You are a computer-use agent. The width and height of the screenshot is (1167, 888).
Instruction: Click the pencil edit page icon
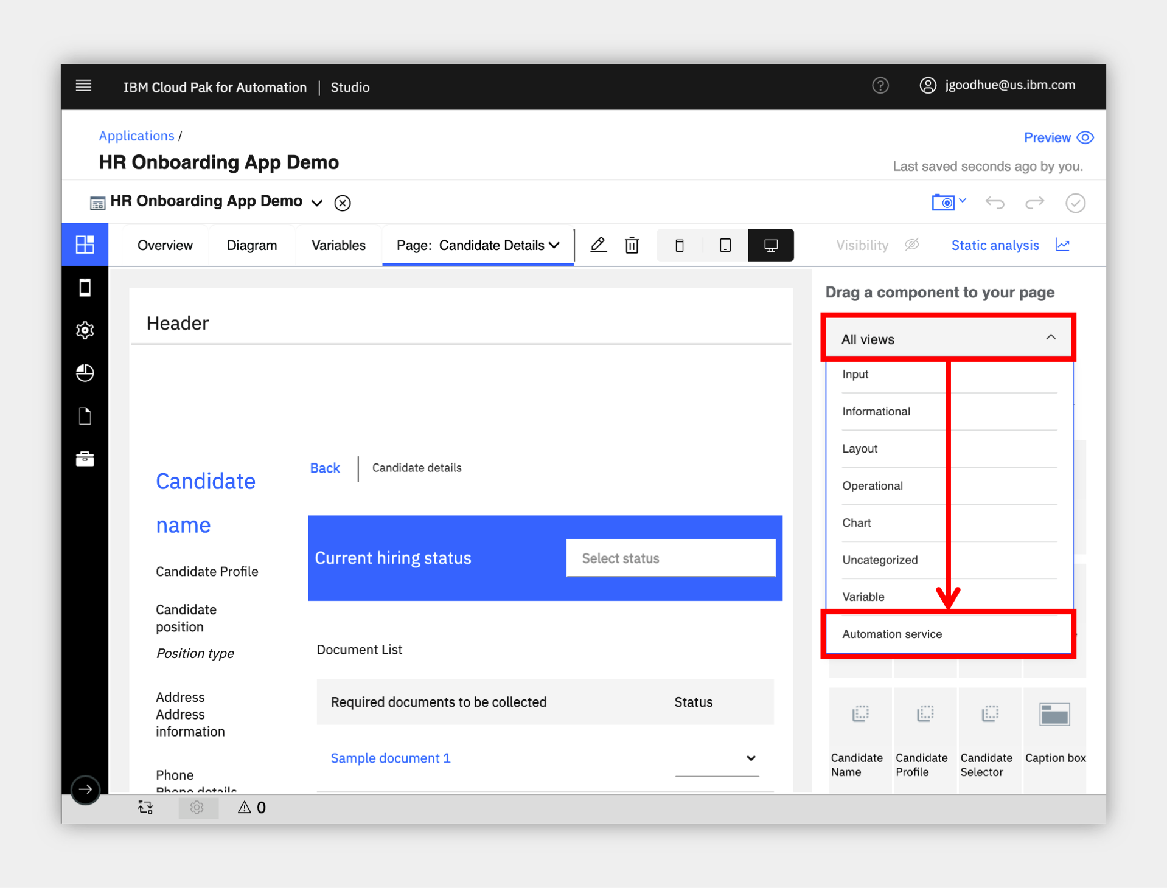(598, 245)
